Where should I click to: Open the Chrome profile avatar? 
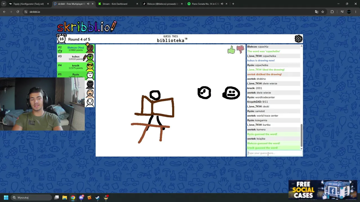pos(349,12)
